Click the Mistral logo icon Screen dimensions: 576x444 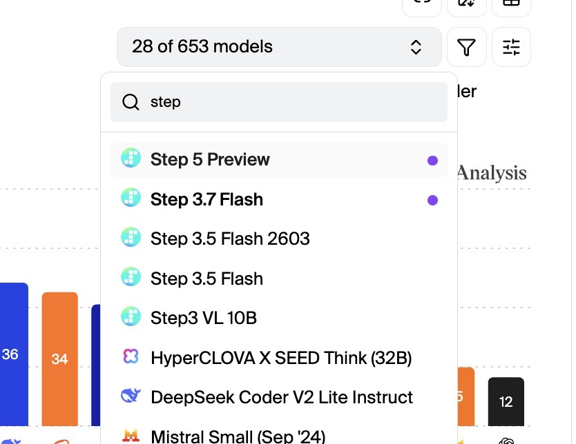click(x=131, y=436)
